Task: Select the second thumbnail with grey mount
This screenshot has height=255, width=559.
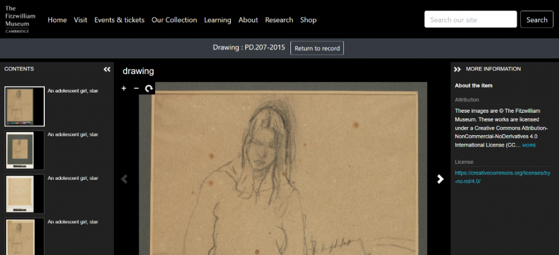Action: pos(25,150)
